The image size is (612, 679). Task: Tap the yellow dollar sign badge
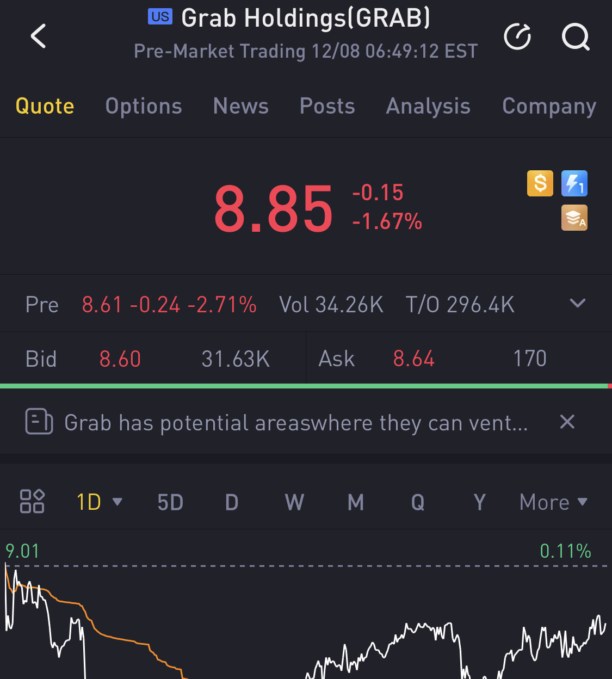pyautogui.click(x=540, y=183)
